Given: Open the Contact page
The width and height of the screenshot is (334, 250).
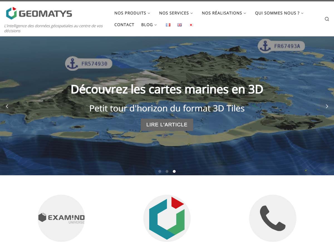Looking at the screenshot, I should (x=124, y=25).
